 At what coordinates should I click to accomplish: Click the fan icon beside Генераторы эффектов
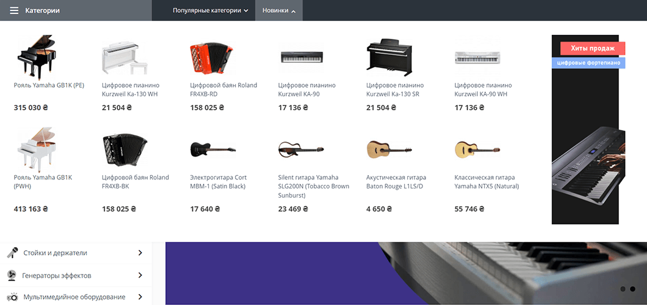[x=12, y=275]
